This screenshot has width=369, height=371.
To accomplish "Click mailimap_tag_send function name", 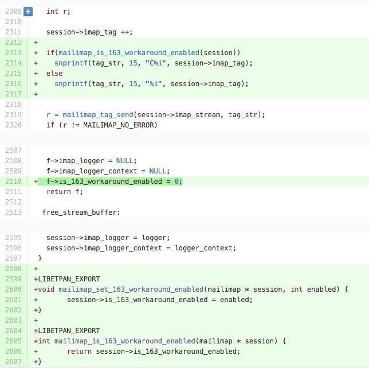I will 98,115.
